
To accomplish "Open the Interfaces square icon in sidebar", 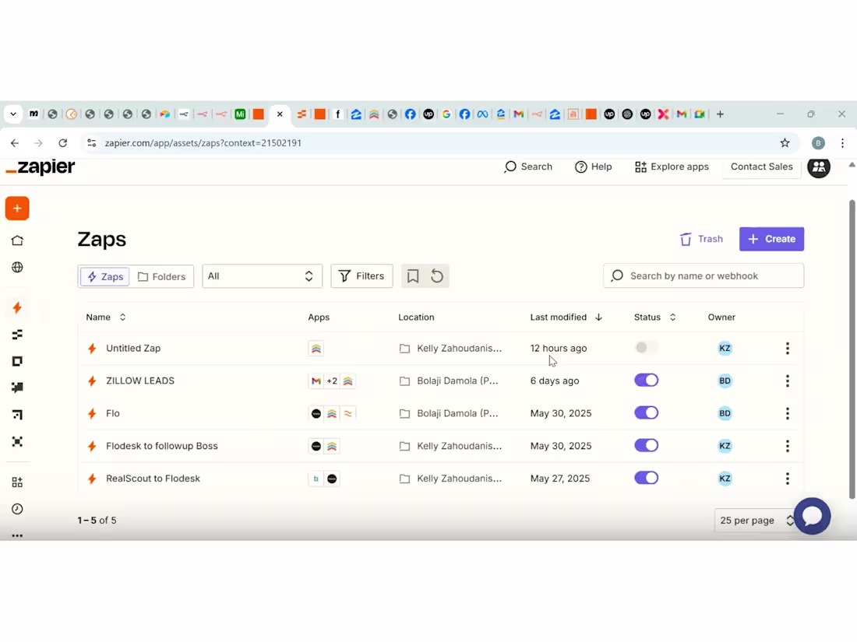I will (17, 361).
